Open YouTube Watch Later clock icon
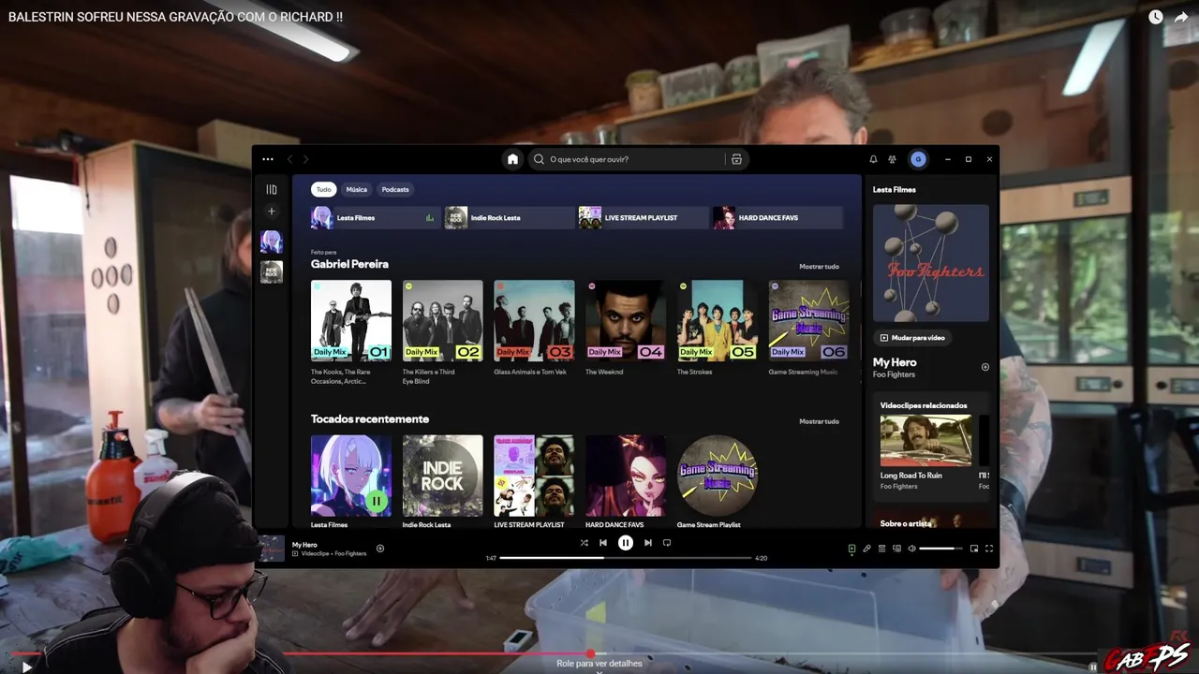The height and width of the screenshot is (674, 1199). click(1156, 17)
